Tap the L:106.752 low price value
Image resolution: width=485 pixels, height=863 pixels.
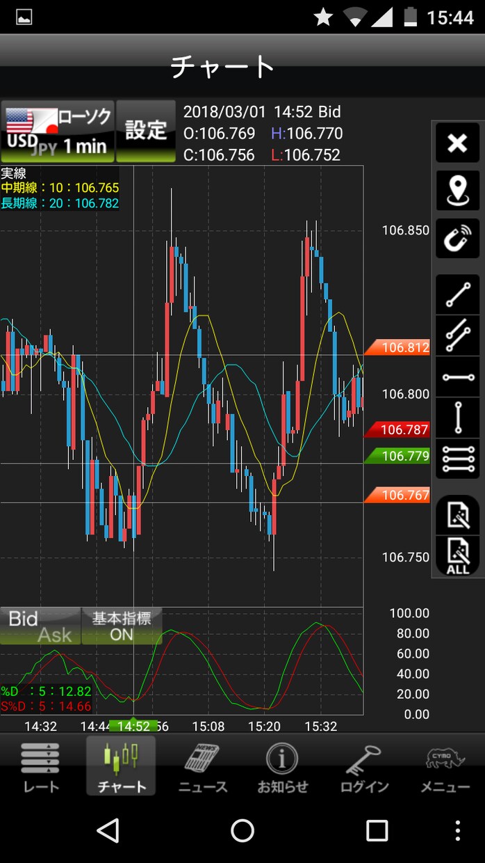tap(306, 155)
